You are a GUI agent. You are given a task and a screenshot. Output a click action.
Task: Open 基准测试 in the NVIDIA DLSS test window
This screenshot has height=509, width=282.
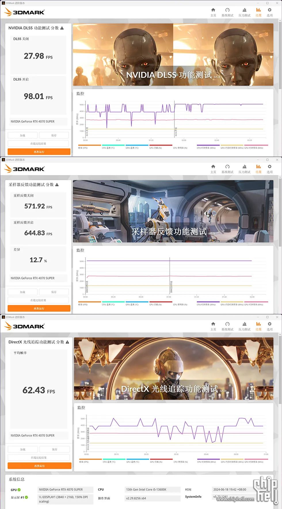coord(227,12)
